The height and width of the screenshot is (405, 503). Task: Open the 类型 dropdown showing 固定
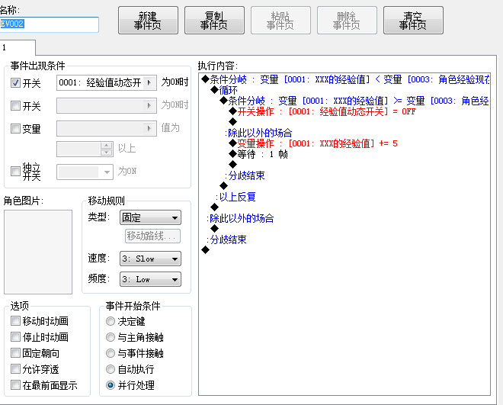(150, 217)
